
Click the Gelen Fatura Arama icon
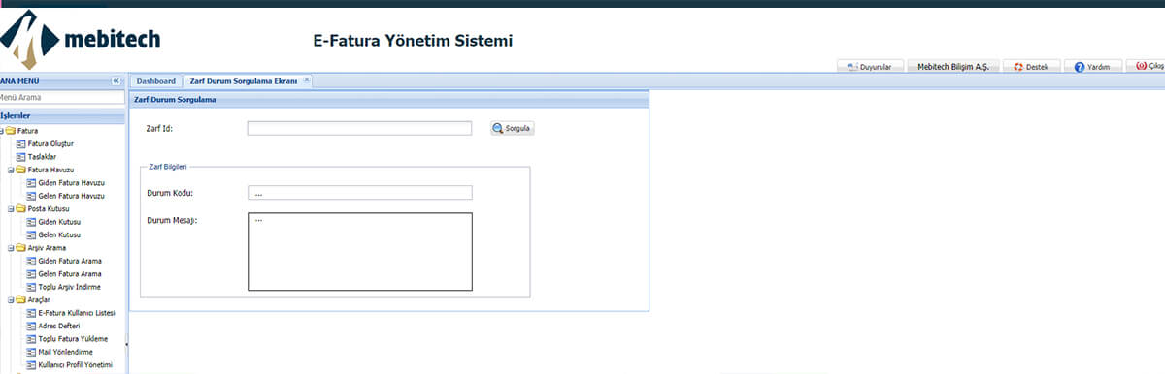(31, 274)
